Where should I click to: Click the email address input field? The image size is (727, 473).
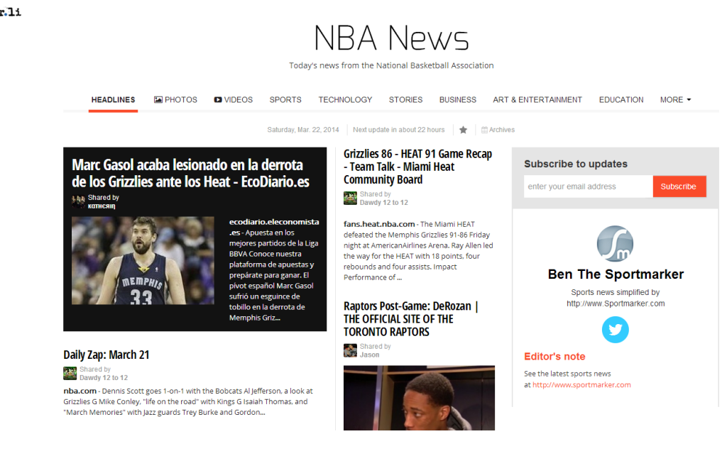click(x=589, y=187)
